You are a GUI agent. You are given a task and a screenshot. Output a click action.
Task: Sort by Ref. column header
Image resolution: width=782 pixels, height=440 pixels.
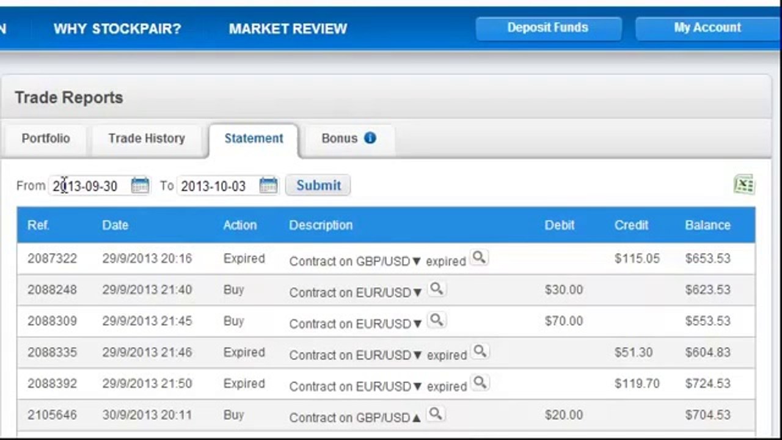[38, 225]
